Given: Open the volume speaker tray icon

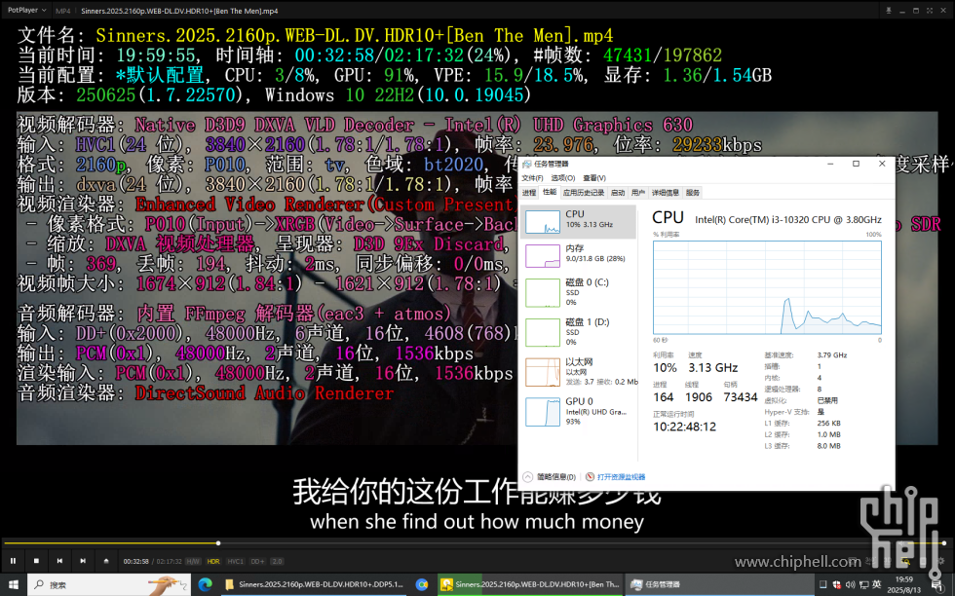Looking at the screenshot, I should click(x=850, y=584).
